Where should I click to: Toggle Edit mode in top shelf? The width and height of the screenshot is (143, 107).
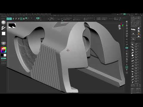[8, 19]
